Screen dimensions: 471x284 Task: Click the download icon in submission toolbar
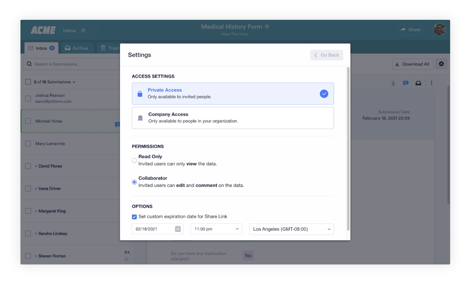[x=393, y=83]
